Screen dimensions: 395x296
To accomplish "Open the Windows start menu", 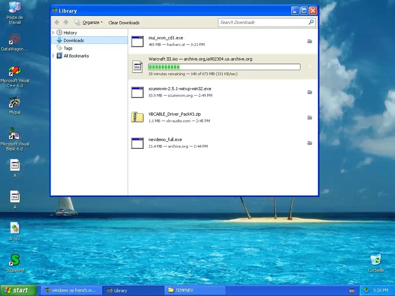I will tap(19, 290).
